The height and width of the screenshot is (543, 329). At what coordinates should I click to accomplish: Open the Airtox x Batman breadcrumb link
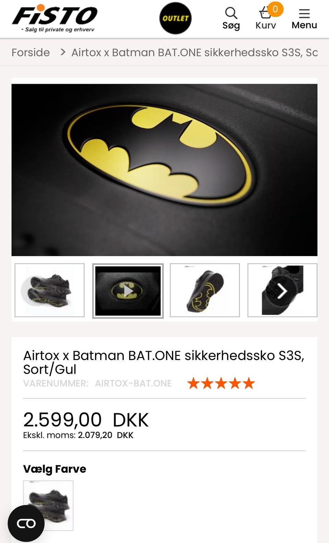click(x=194, y=53)
